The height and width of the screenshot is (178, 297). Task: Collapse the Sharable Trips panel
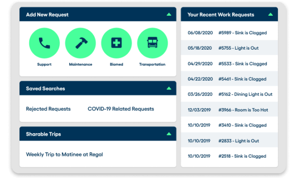[x=169, y=134]
